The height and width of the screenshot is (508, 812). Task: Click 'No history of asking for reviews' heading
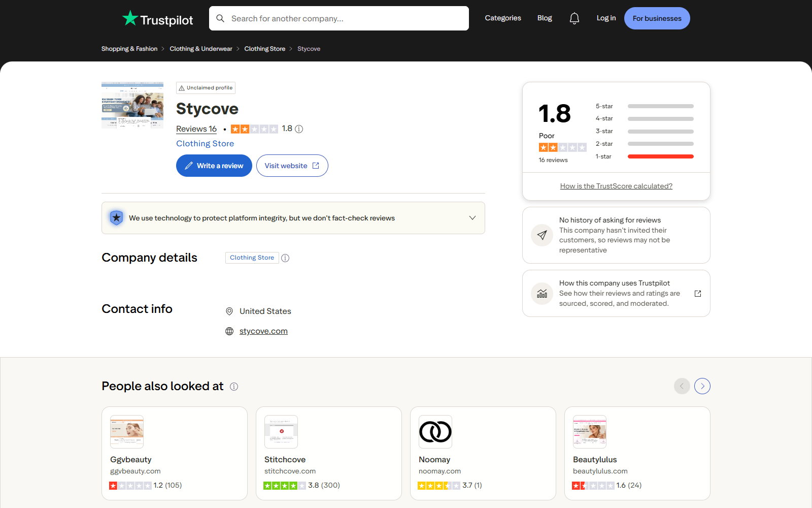tap(610, 220)
